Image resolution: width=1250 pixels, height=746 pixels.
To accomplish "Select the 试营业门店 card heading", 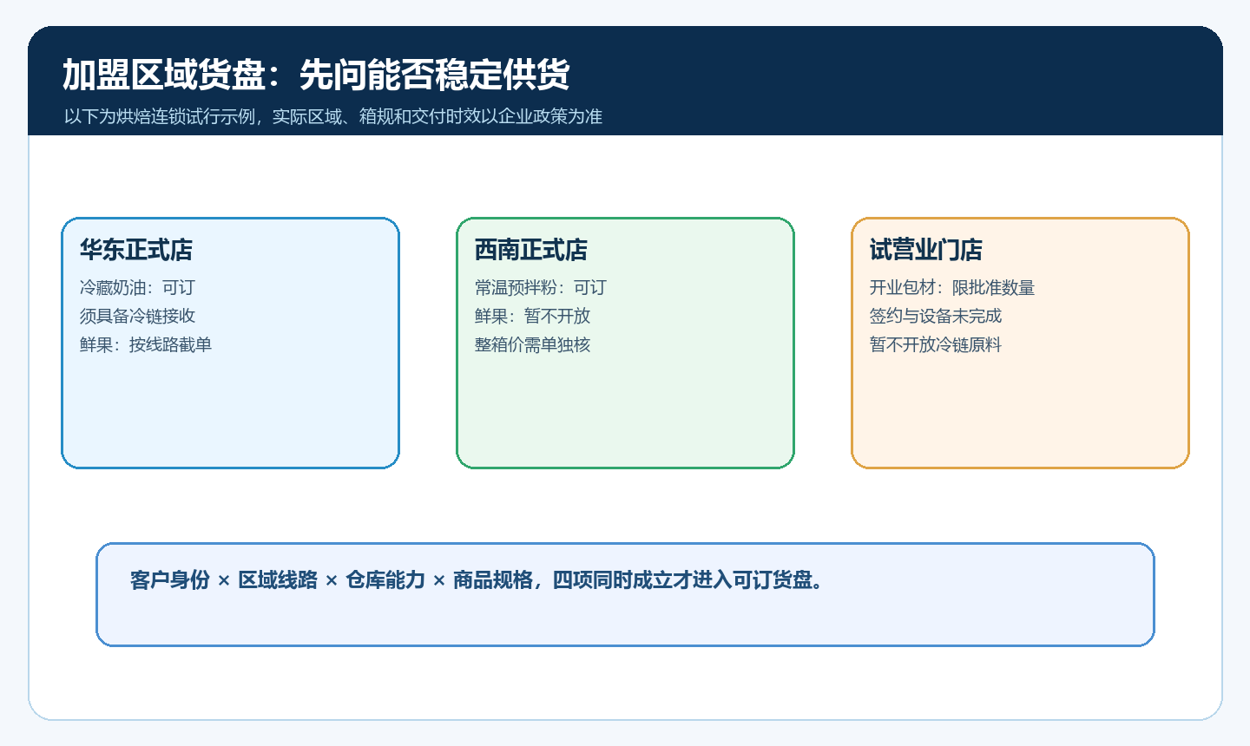I will coord(926,250).
